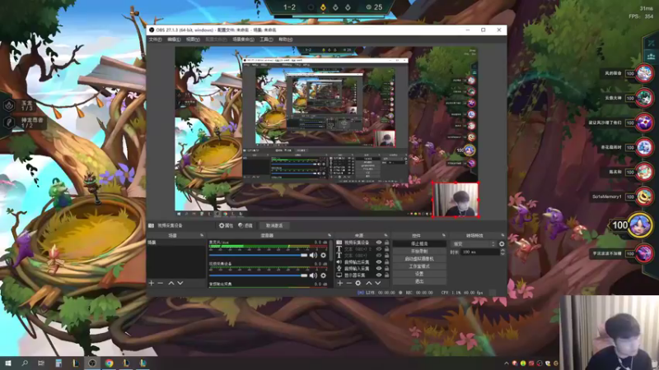Open the File (文件) menu in OBS
The width and height of the screenshot is (659, 370).
[155, 39]
